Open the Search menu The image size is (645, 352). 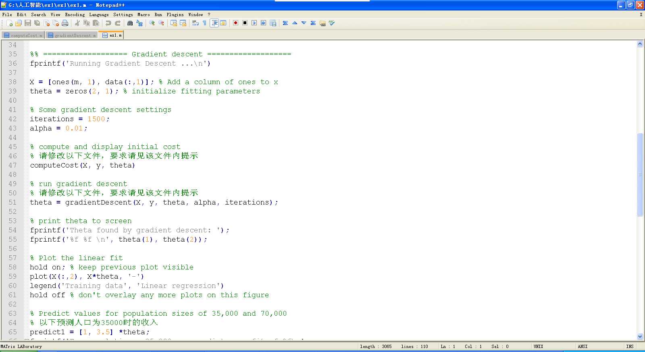click(38, 14)
